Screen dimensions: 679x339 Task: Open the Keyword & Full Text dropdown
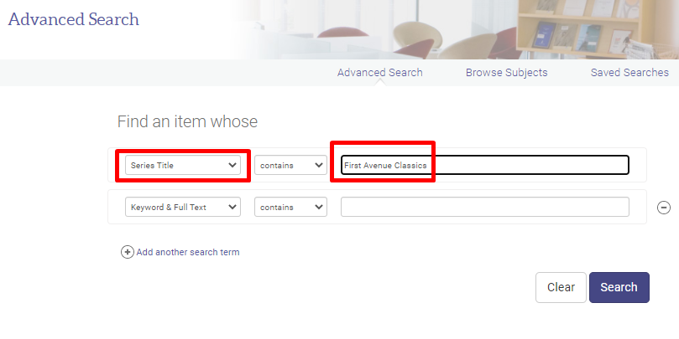coord(183,207)
